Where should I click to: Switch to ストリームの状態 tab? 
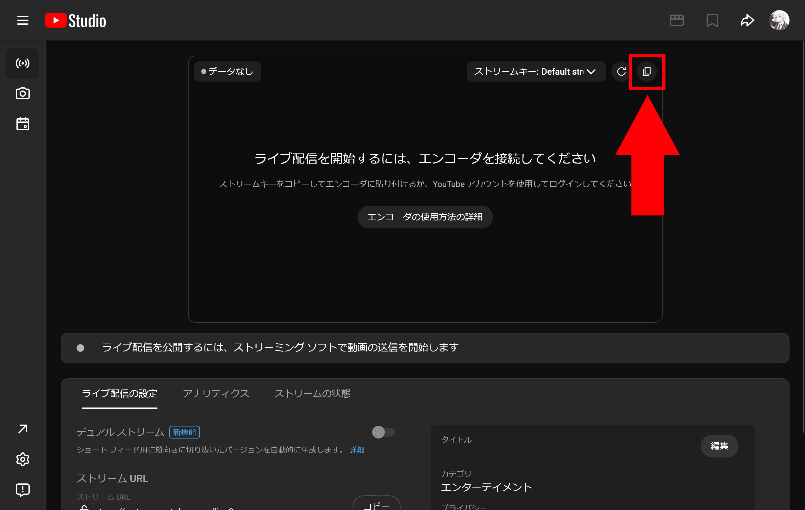(312, 394)
